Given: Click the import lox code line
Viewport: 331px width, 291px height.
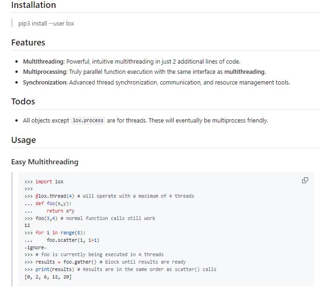Looking at the screenshot, I should pyautogui.click(x=49, y=181).
